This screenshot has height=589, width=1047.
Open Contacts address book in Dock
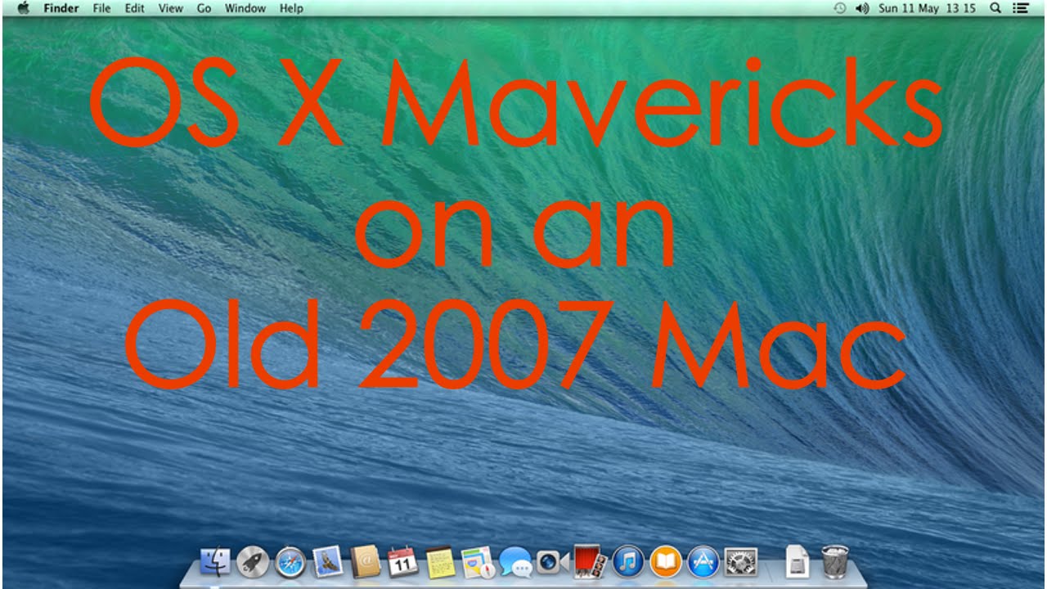pos(366,562)
